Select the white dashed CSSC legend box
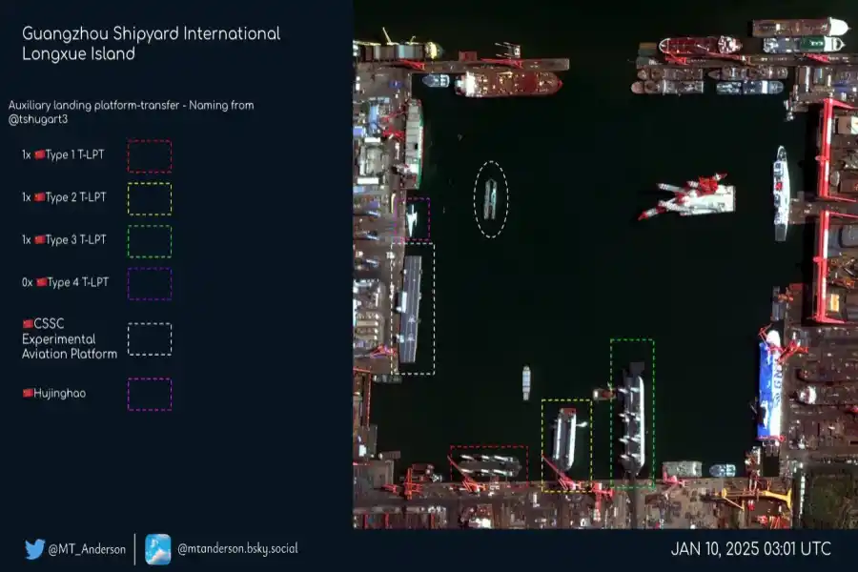 [150, 339]
